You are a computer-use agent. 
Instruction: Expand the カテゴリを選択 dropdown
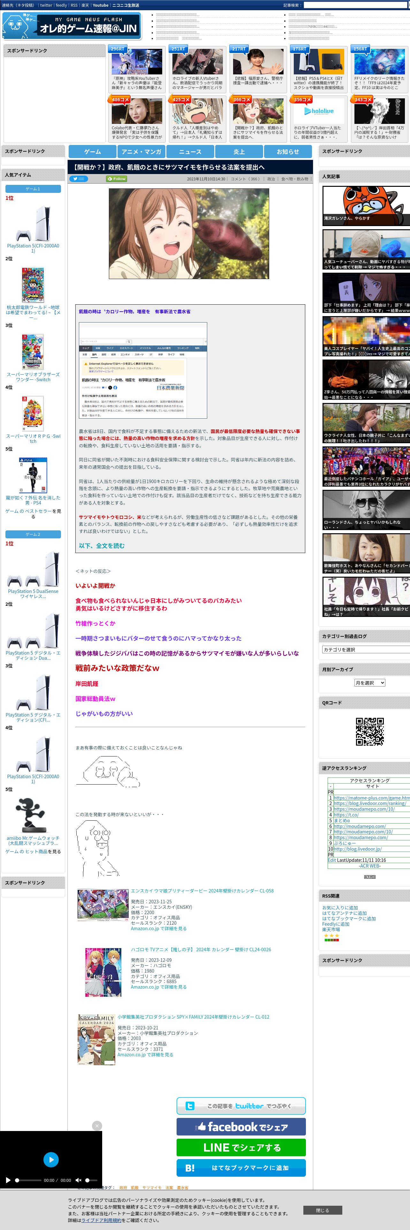pyautogui.click(x=366, y=649)
